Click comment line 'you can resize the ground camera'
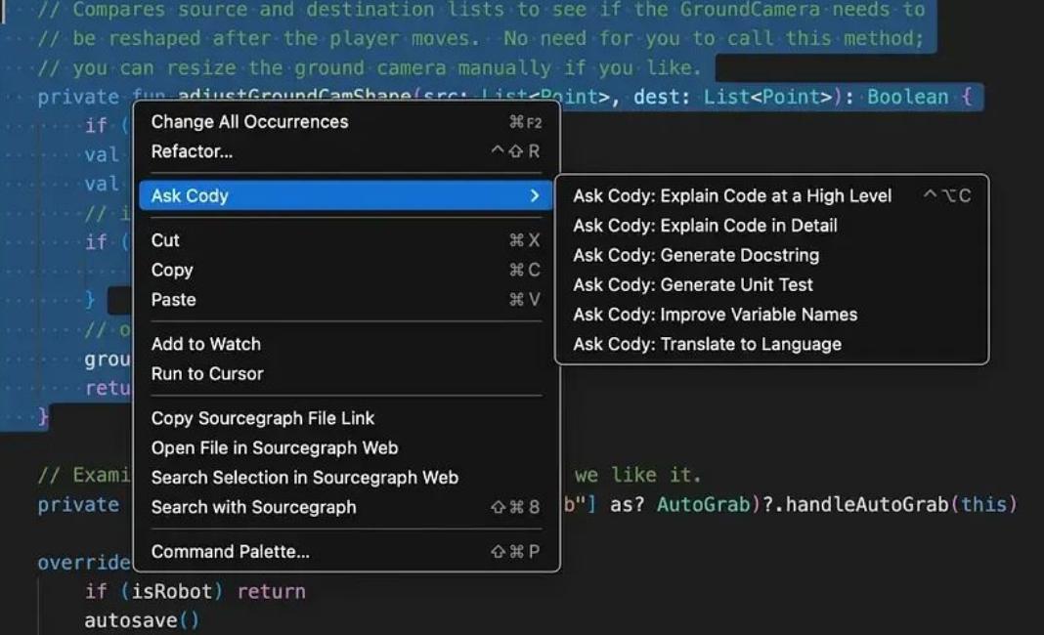Viewport: 1044px width, 635px height. point(370,67)
